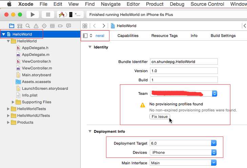Open the Product menu
Screen dimensions: 247x168
pyautogui.click(x=155, y=4)
